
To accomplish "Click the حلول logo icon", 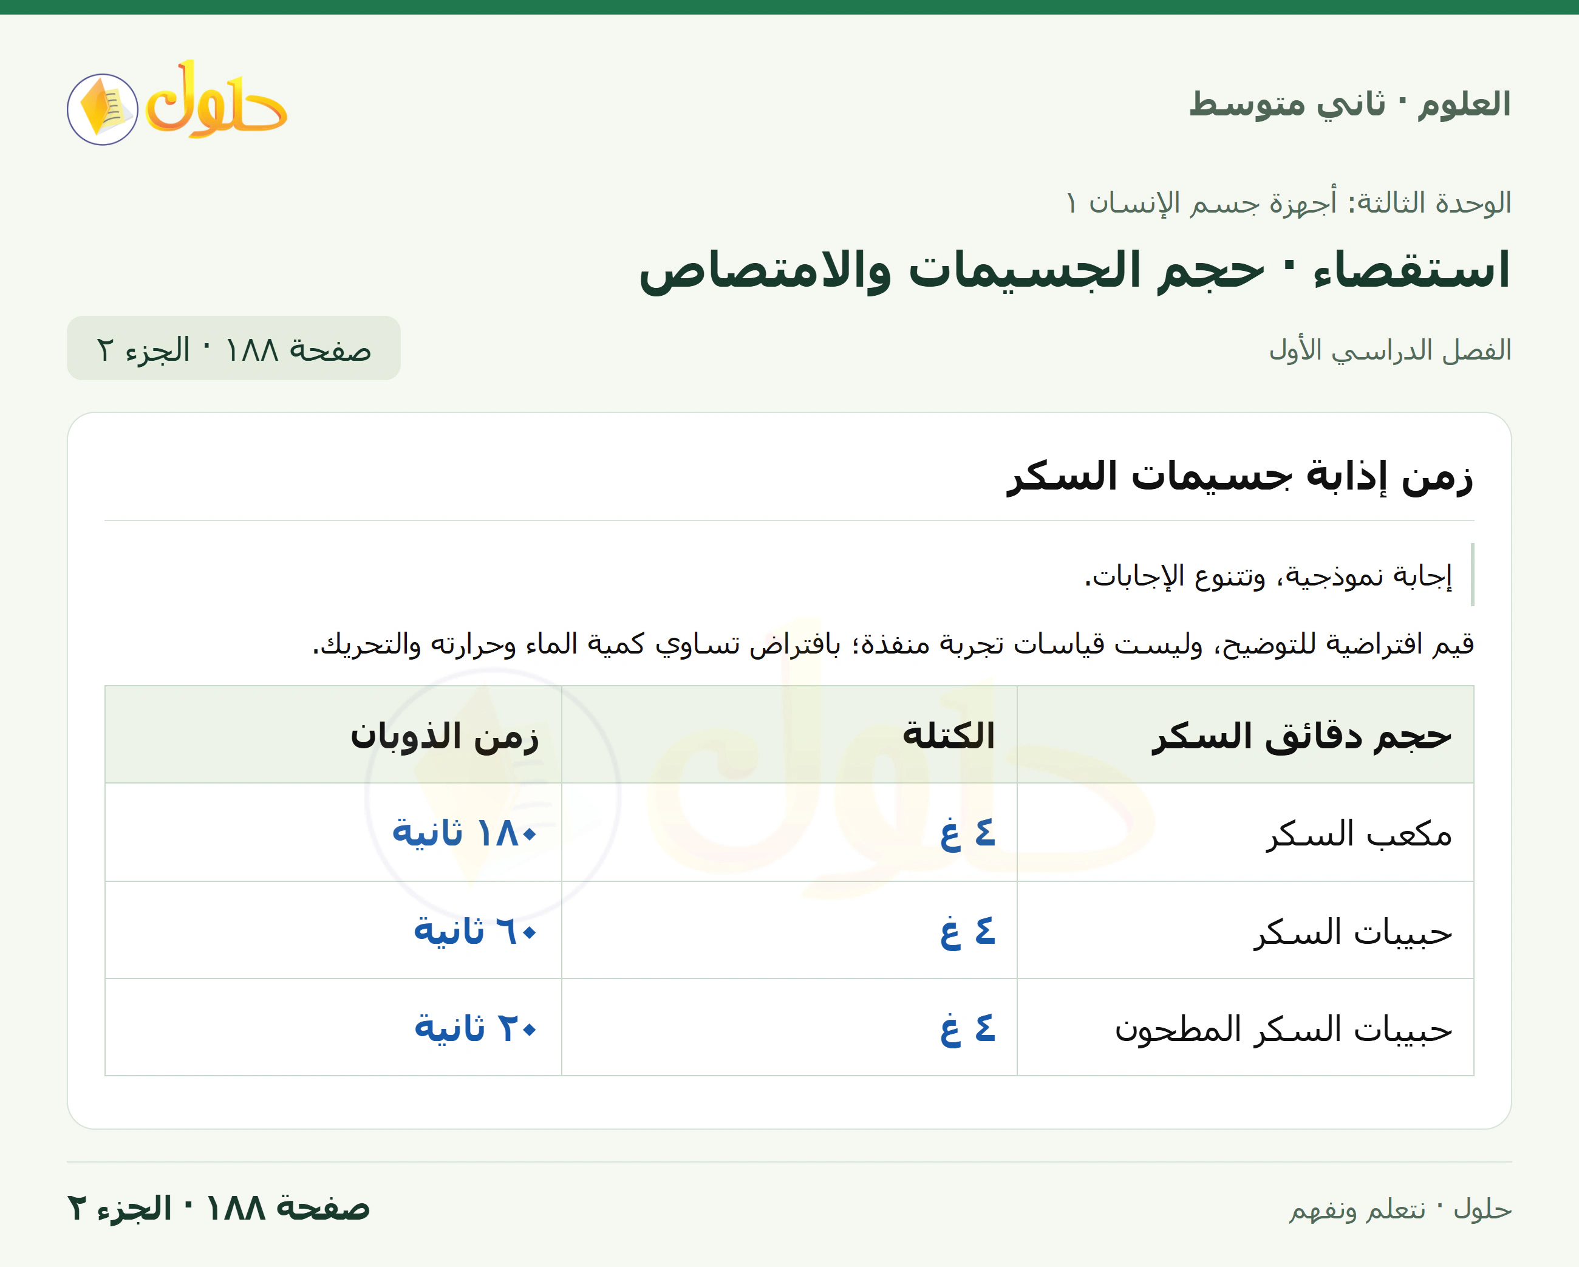I will (177, 103).
